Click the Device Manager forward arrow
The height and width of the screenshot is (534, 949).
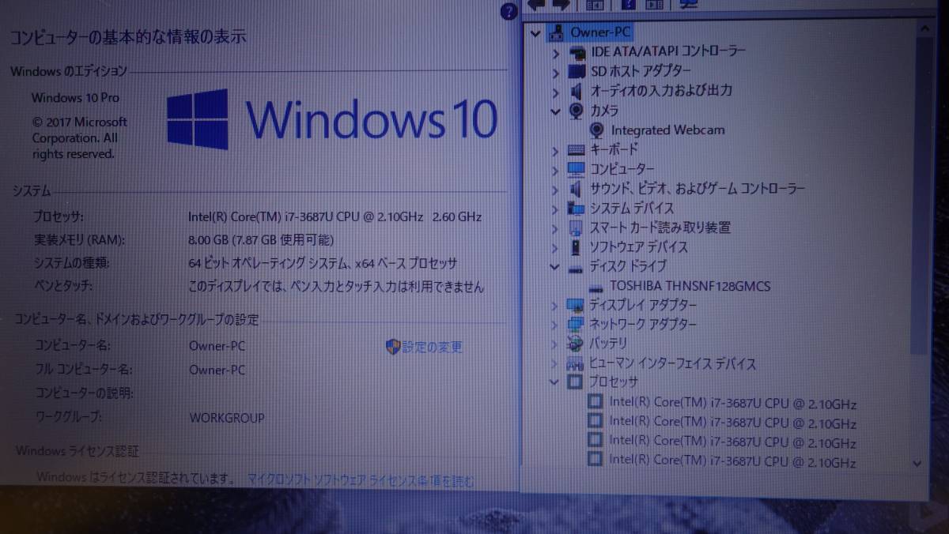click(561, 5)
